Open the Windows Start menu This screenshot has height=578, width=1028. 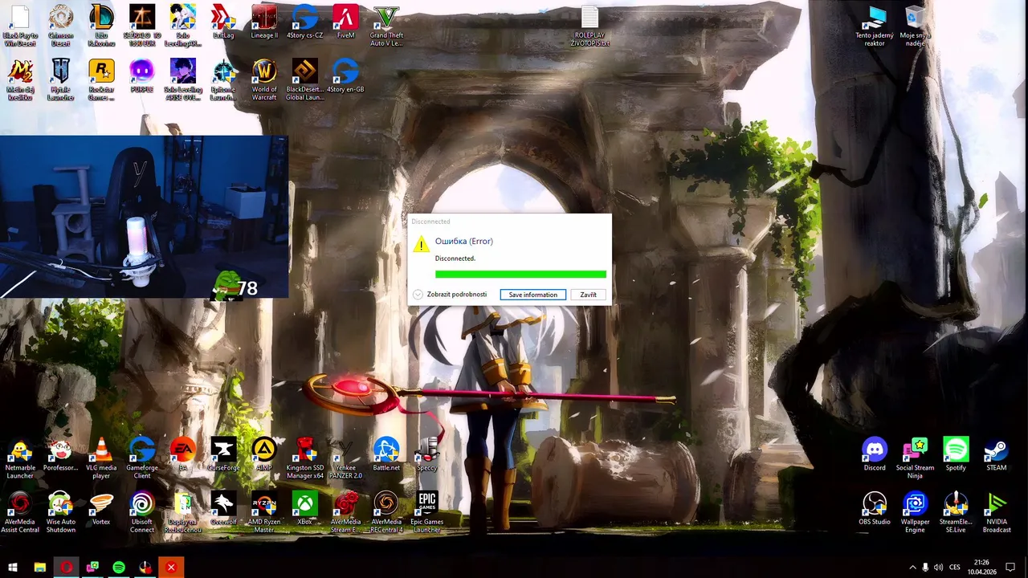tap(13, 568)
